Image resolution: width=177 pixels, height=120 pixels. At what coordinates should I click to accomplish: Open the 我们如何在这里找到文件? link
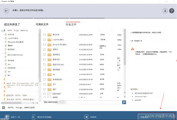pyautogui.click(x=144, y=93)
